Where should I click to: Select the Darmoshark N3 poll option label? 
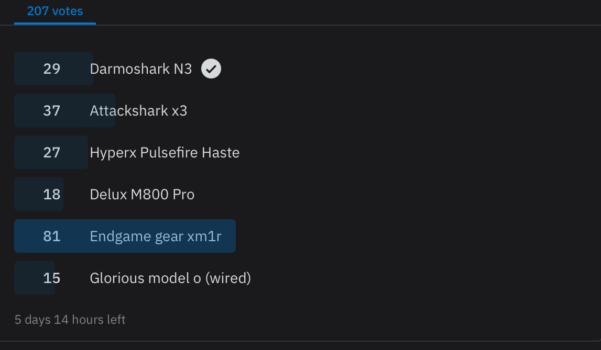coord(141,69)
